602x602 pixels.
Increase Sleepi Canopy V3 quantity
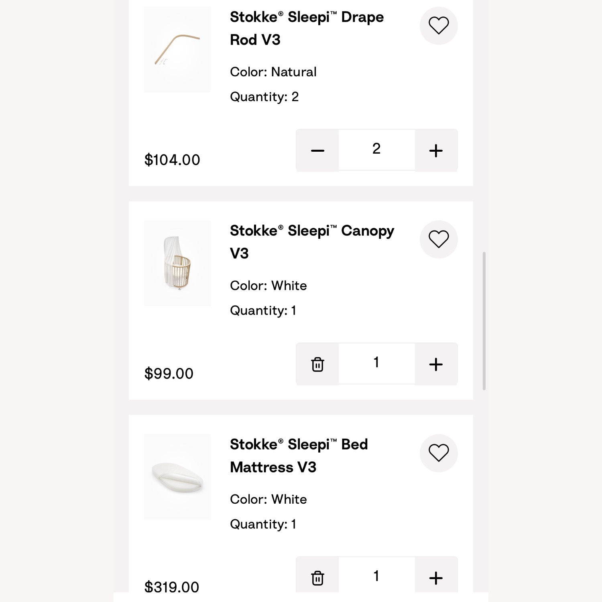[436, 364]
